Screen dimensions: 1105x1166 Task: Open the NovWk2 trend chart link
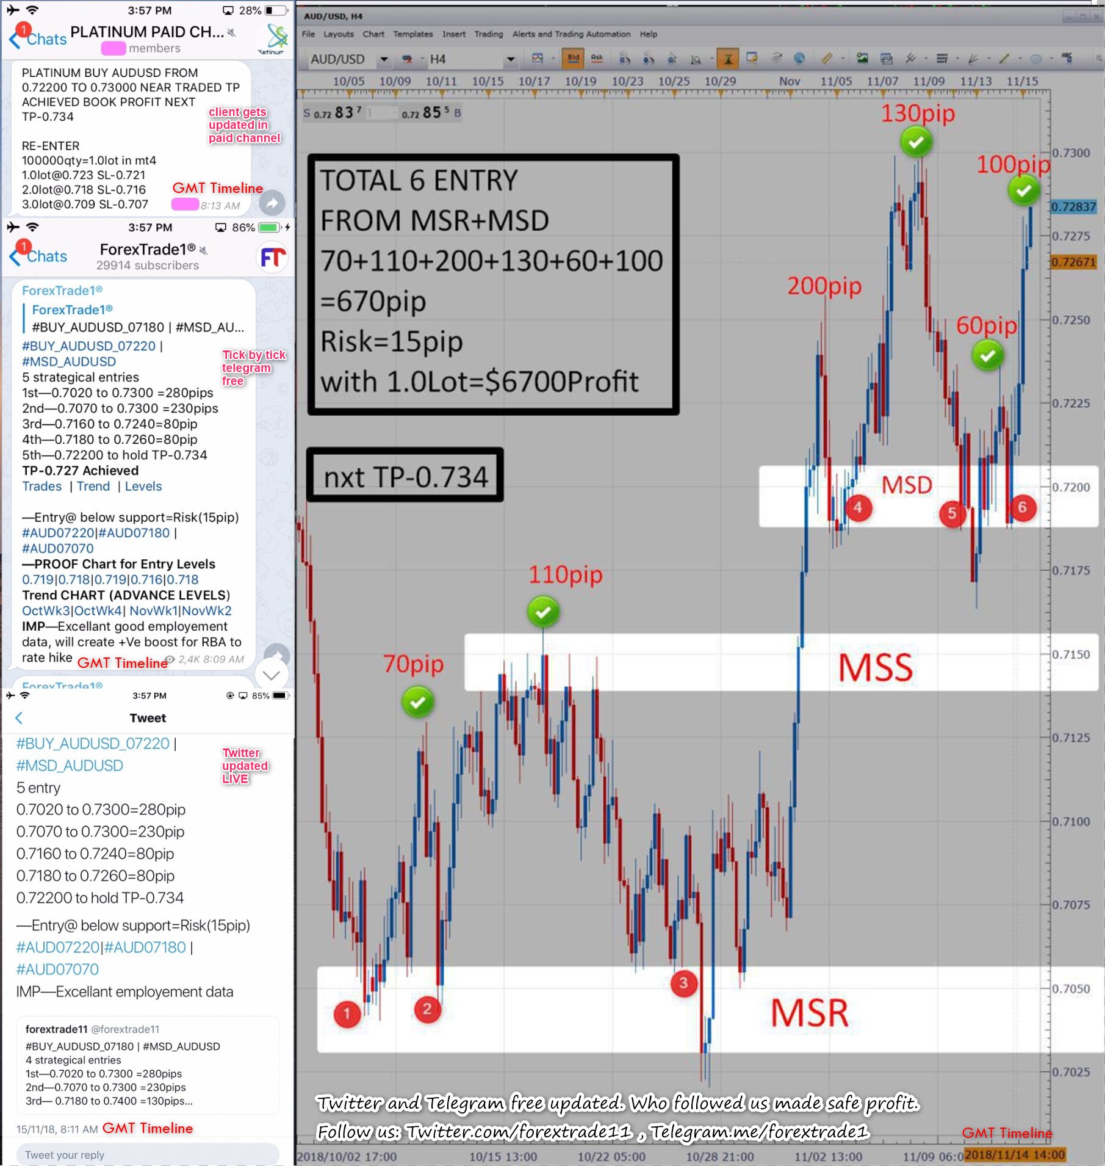(x=206, y=611)
